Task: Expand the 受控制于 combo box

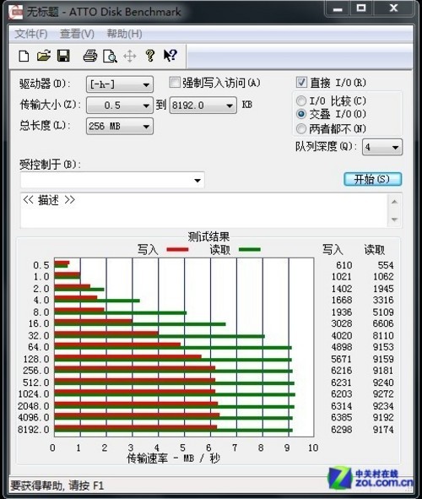Action: pos(112,181)
